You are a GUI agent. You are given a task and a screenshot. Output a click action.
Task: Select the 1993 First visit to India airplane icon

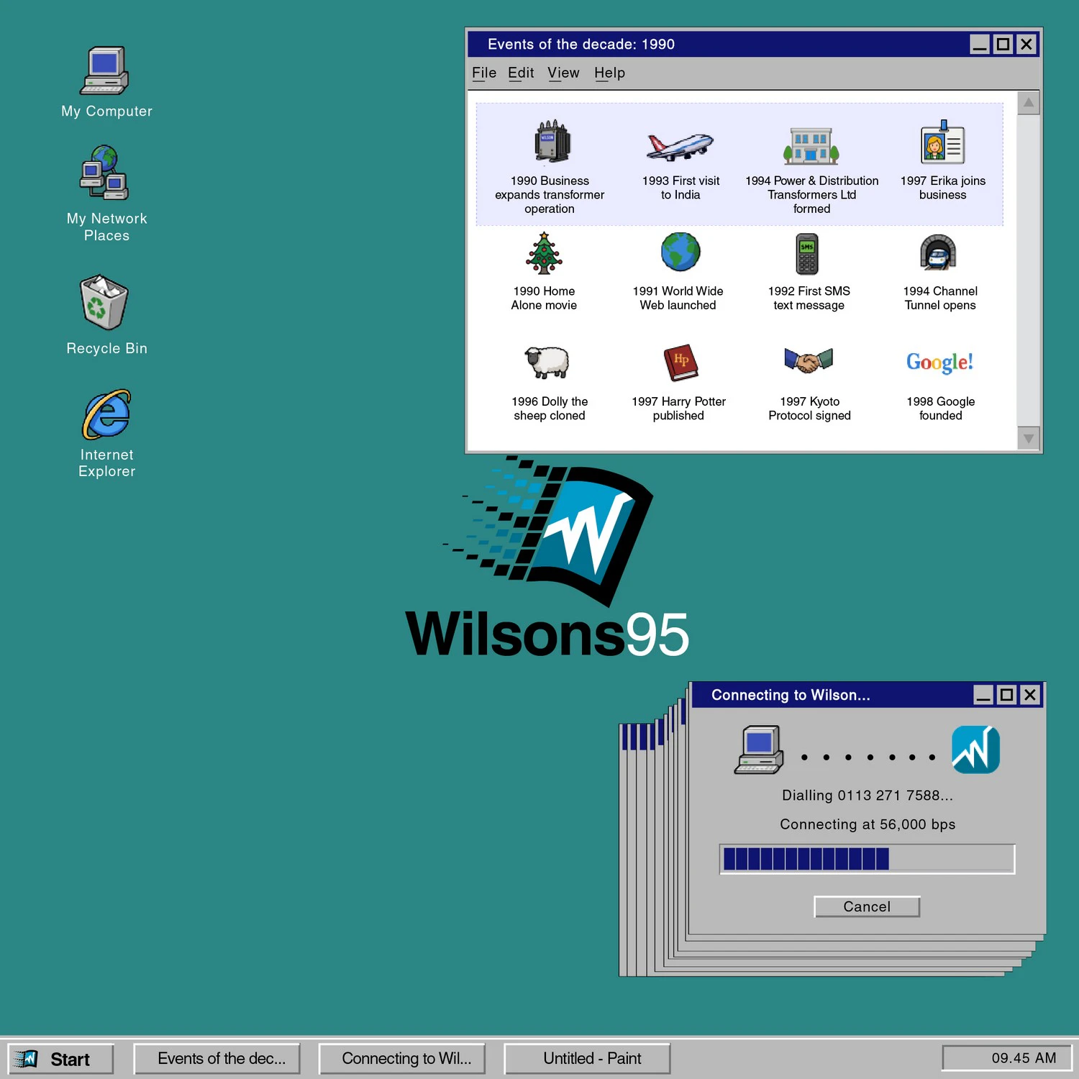(680, 146)
